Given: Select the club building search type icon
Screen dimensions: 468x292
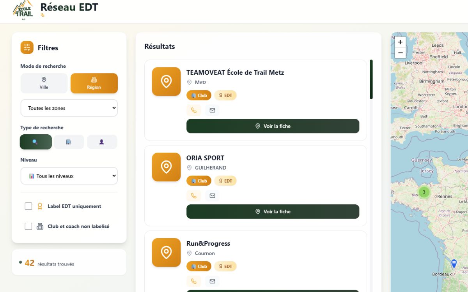Looking at the screenshot, I should [69, 142].
